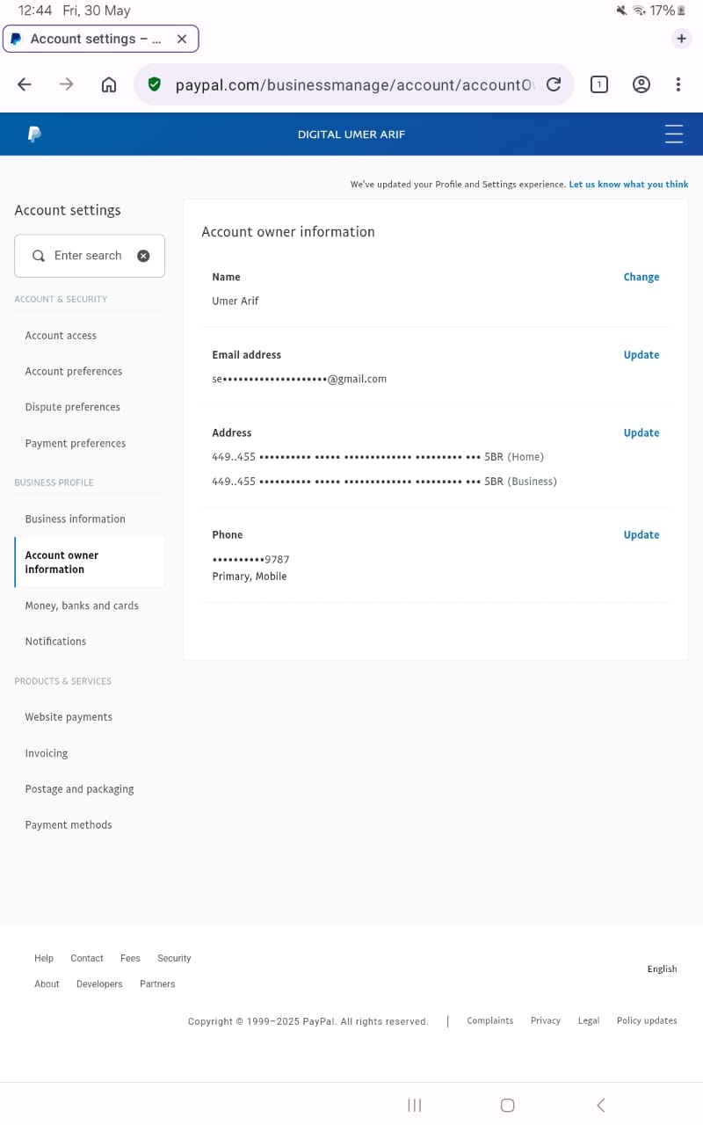Open a new tab with plus button
Image resolution: width=703 pixels, height=1125 pixels.
coord(681,39)
